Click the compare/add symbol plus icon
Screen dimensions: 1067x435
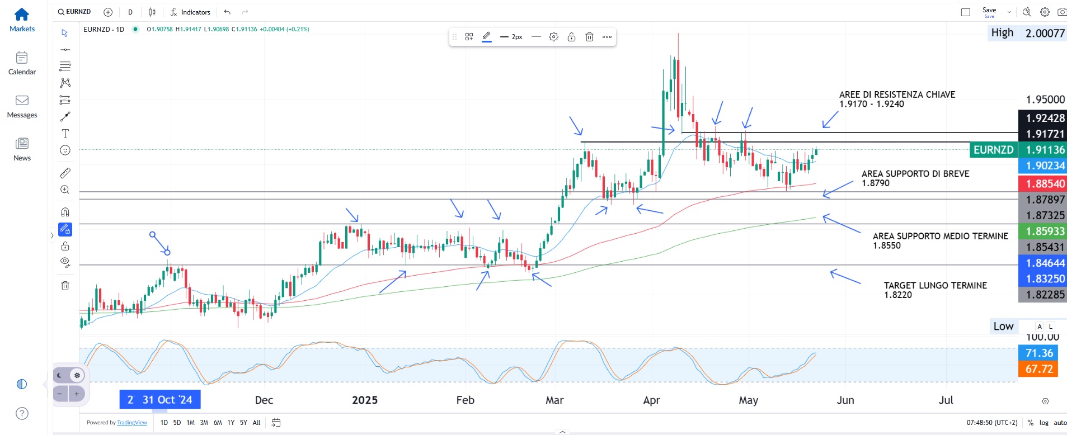coord(108,12)
